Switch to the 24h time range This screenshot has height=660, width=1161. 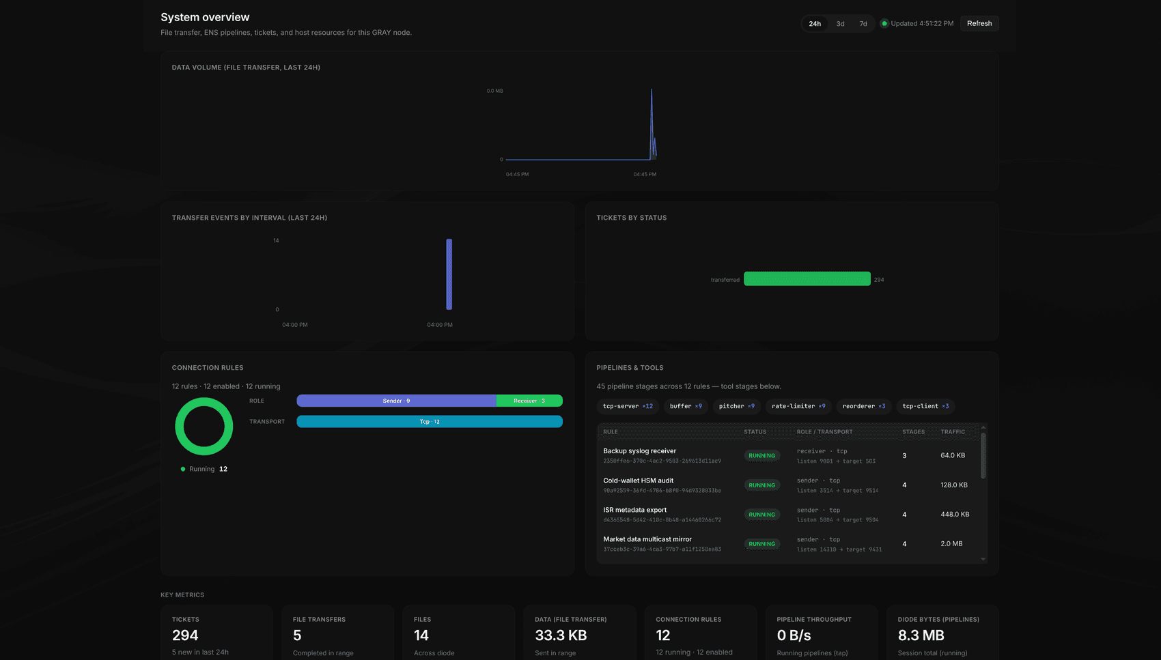point(815,24)
